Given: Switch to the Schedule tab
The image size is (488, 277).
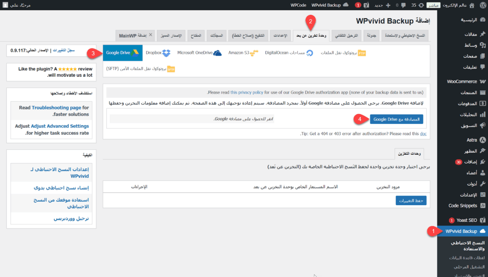Looking at the screenshot, I should tap(371, 36).
